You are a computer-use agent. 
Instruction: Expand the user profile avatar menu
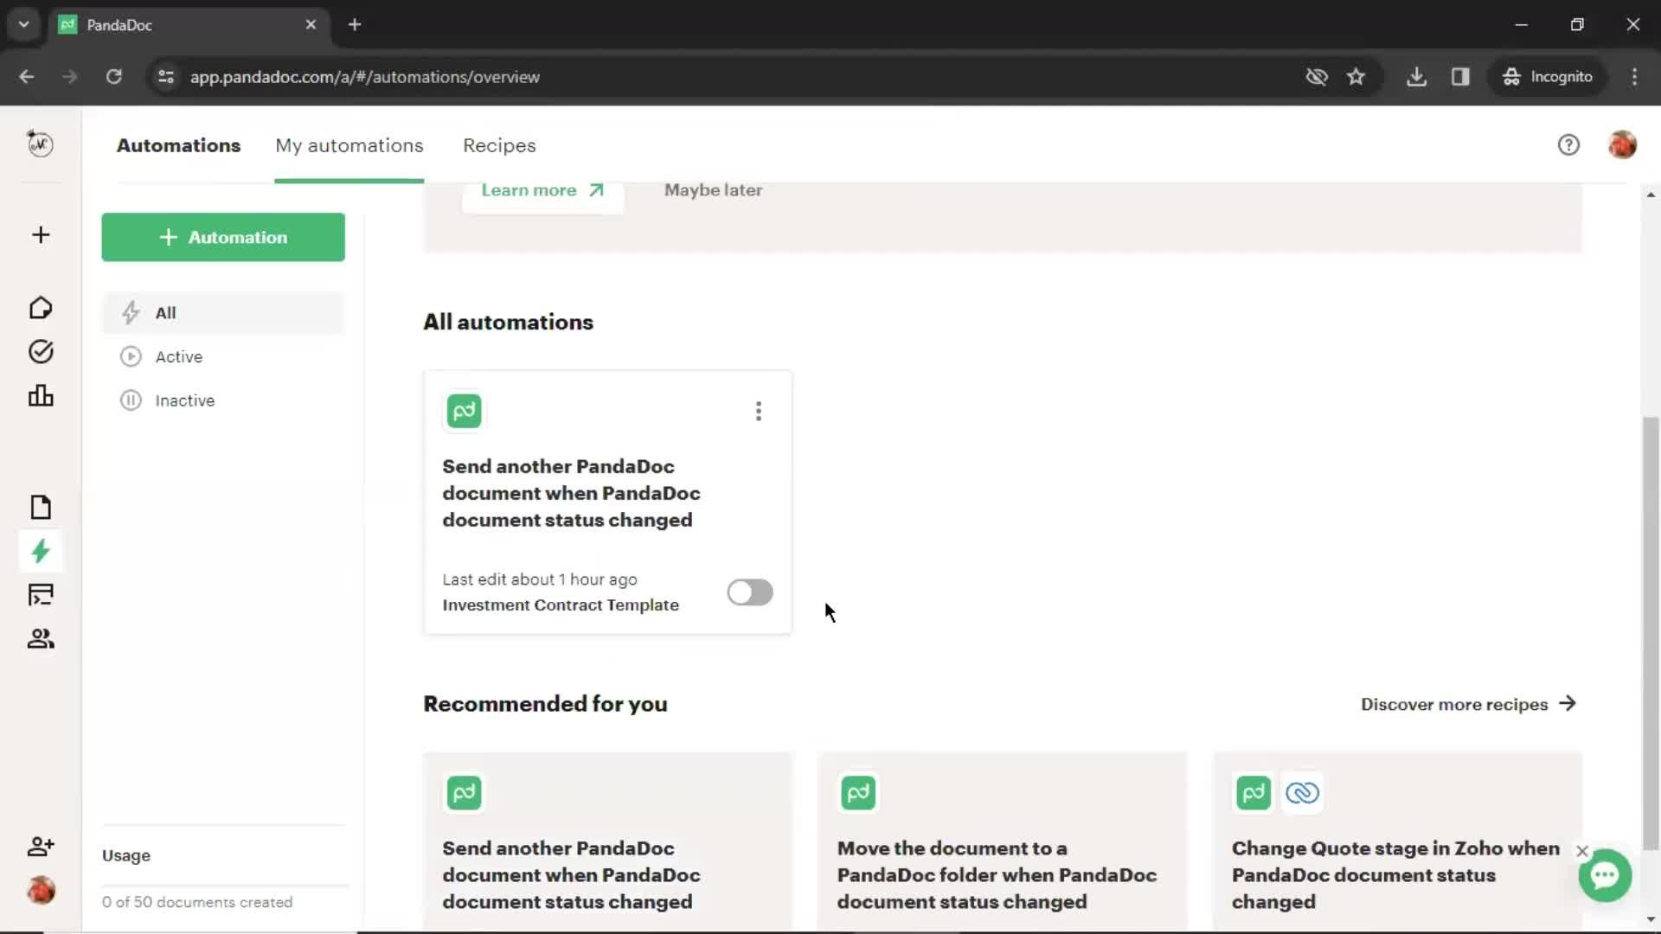(1622, 144)
